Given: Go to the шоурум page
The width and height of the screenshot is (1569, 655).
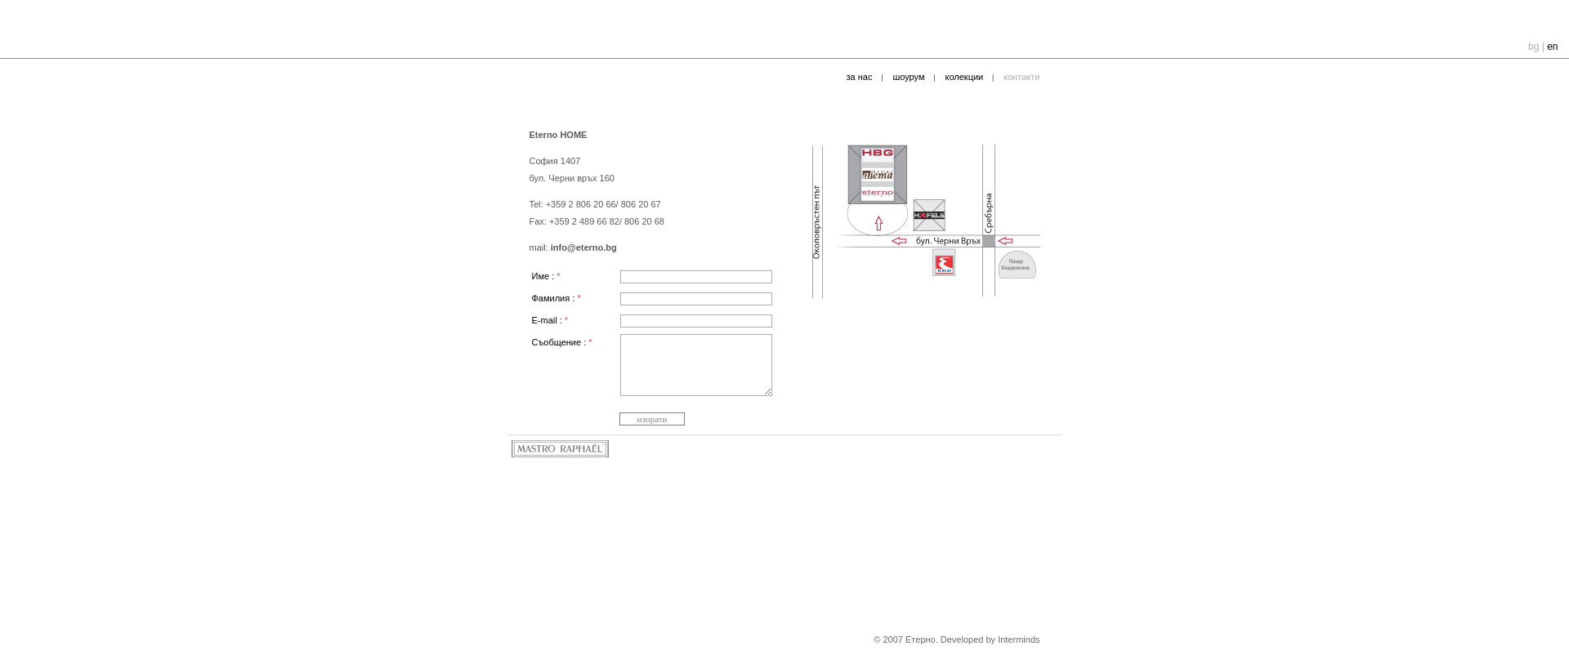Looking at the screenshot, I should click(x=908, y=78).
